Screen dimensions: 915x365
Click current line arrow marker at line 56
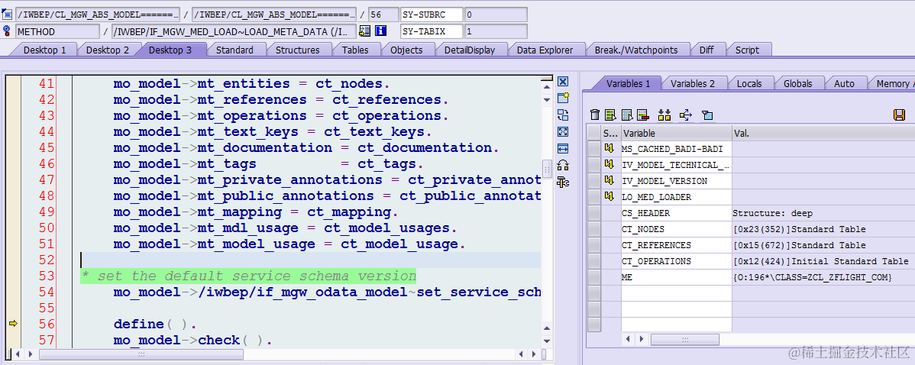coord(14,324)
